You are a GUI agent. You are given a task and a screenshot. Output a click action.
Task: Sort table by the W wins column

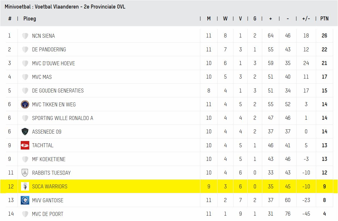tap(225, 19)
